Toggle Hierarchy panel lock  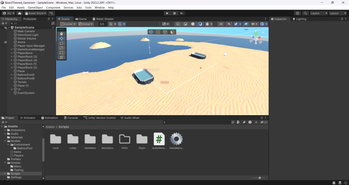tap(49, 19)
